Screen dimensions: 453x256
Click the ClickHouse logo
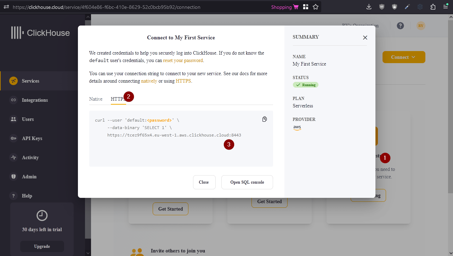pyautogui.click(x=40, y=33)
